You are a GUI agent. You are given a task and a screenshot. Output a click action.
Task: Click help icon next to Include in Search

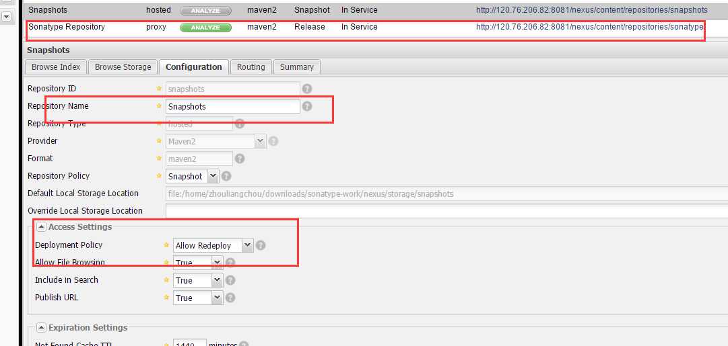(x=230, y=280)
